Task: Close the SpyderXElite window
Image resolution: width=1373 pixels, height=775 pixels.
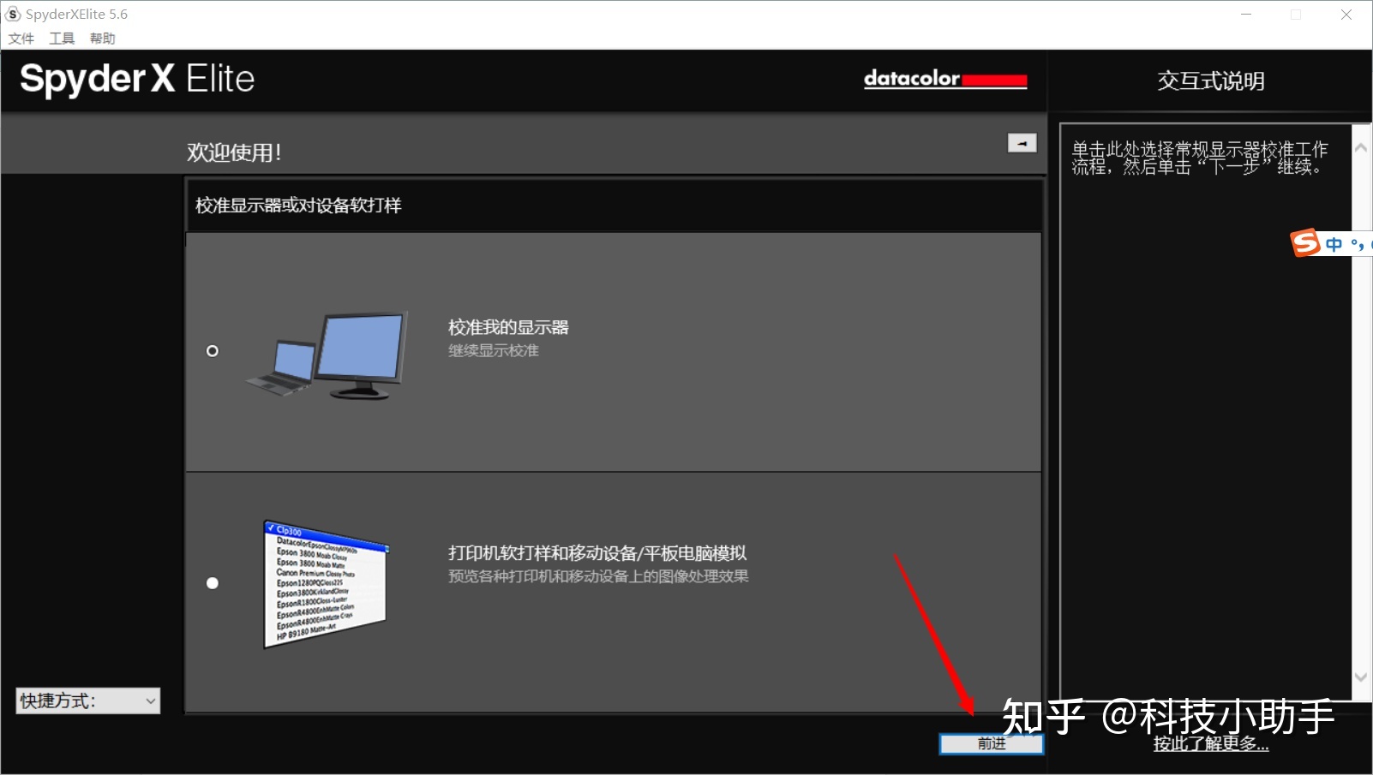Action: pyautogui.click(x=1346, y=15)
